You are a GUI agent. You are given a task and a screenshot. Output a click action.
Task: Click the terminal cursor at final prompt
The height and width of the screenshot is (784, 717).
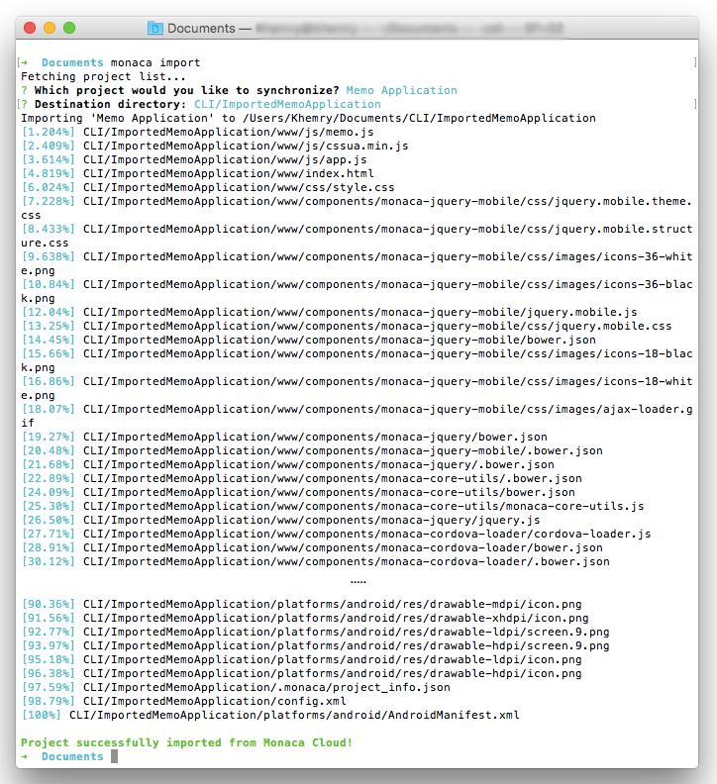point(115,756)
